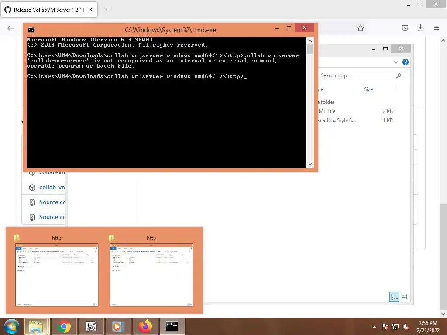Close the Release CollabVM Server tab
The height and width of the screenshot is (335, 447).
point(90,10)
